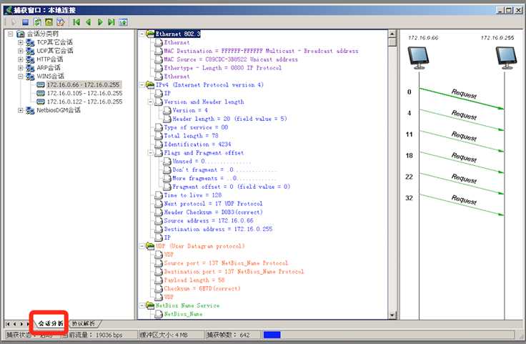The height and width of the screenshot is (344, 526).
Task: Click the IPv4 folder icon
Action: (150, 84)
